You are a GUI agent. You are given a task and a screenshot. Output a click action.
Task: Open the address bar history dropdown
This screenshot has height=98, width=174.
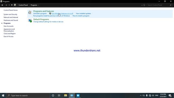142,5
